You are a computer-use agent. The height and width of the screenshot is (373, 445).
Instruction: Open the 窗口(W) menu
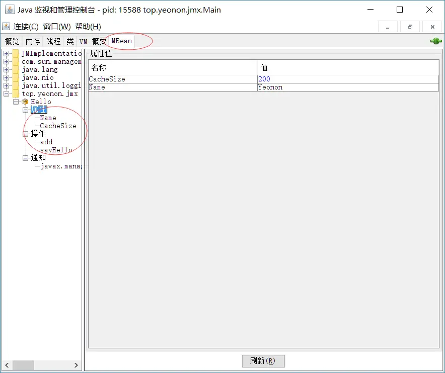(57, 27)
